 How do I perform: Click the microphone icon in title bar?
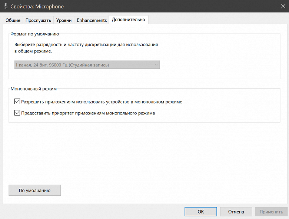point(4,6)
